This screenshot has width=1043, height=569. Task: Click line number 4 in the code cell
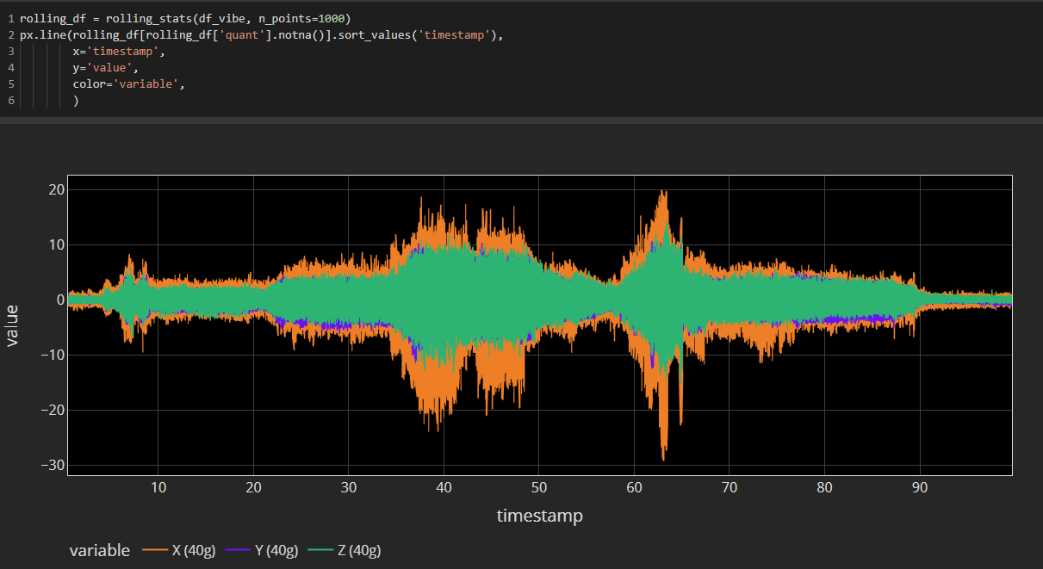10,67
